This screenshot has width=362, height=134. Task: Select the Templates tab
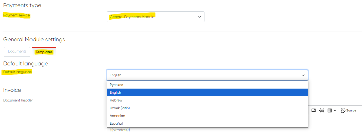click(x=44, y=52)
